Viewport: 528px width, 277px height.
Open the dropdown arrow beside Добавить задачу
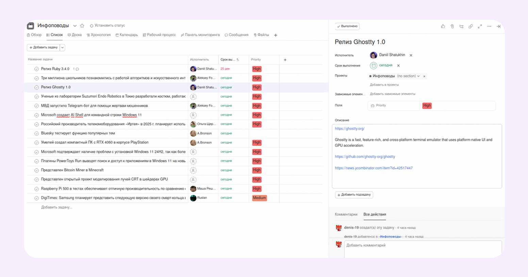pyautogui.click(x=63, y=48)
